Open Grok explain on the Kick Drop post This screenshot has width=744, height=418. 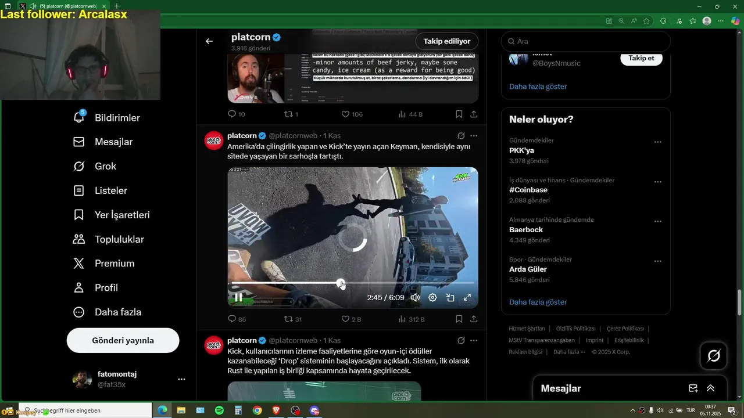pos(461,341)
